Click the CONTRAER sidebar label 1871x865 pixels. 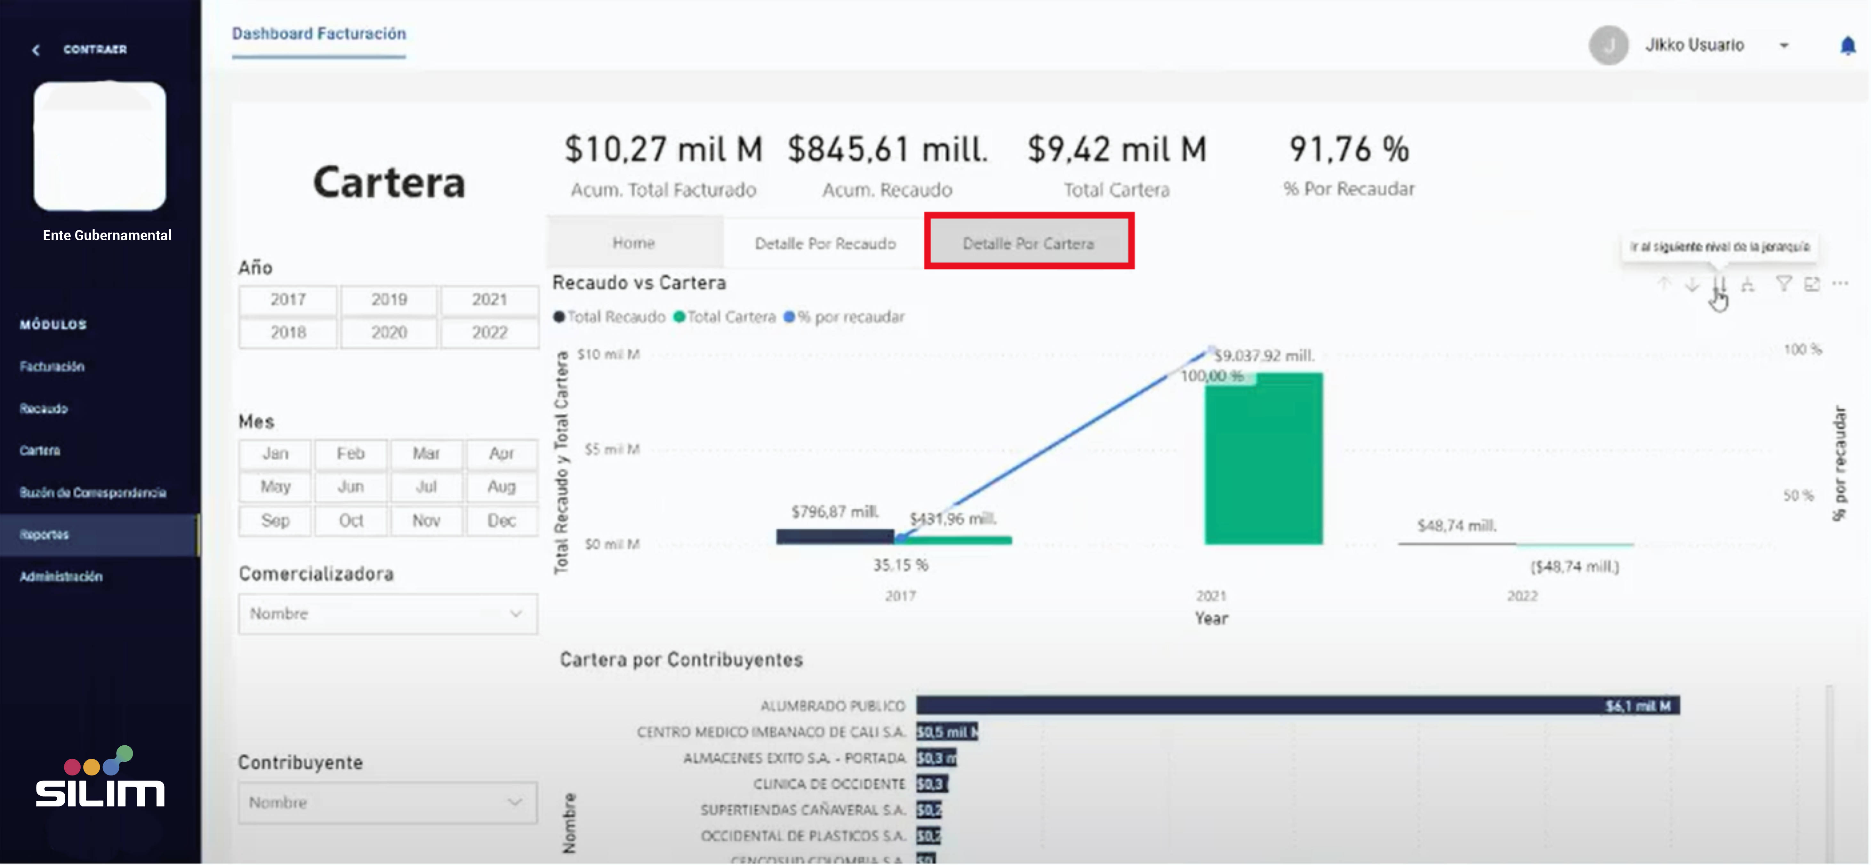95,49
